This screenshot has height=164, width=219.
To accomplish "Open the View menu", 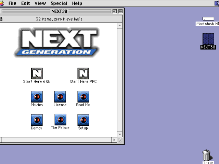I will (x=40, y=3).
